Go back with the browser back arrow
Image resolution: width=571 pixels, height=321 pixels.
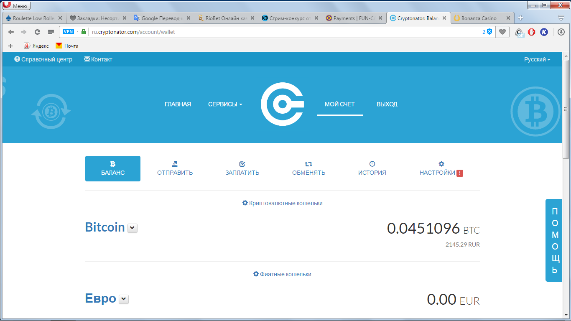coord(11,32)
